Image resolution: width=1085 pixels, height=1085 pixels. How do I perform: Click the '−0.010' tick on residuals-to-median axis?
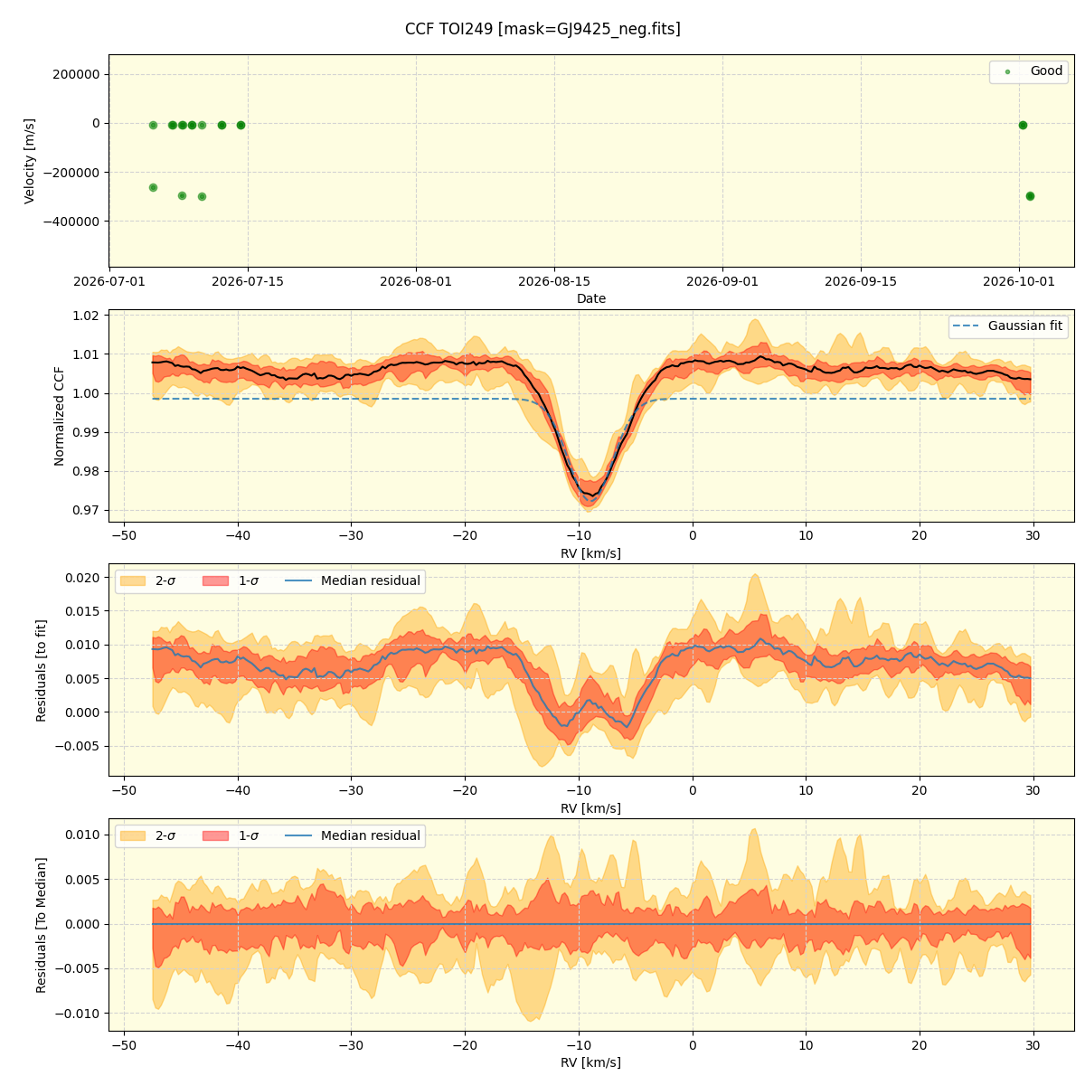78,1013
